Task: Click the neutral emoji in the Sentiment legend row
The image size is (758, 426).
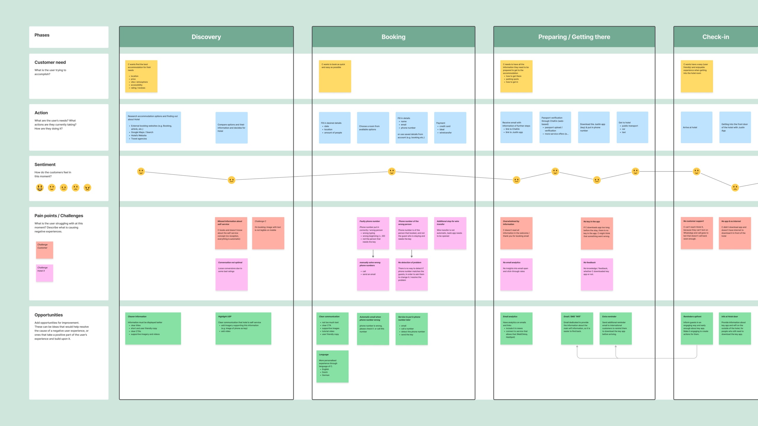Action: pos(63,188)
